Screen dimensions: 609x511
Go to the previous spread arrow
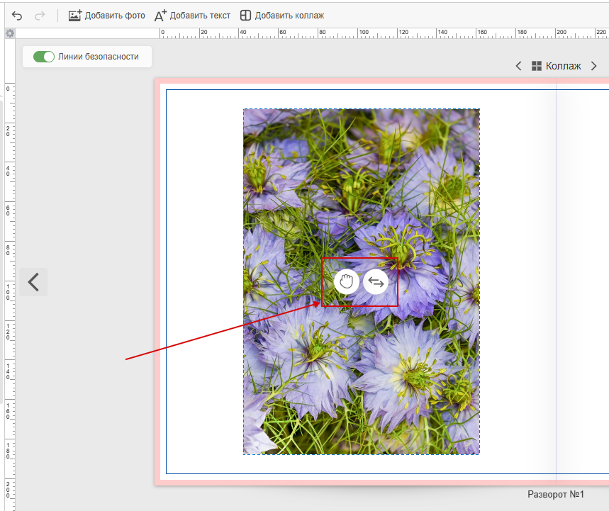coord(33,282)
